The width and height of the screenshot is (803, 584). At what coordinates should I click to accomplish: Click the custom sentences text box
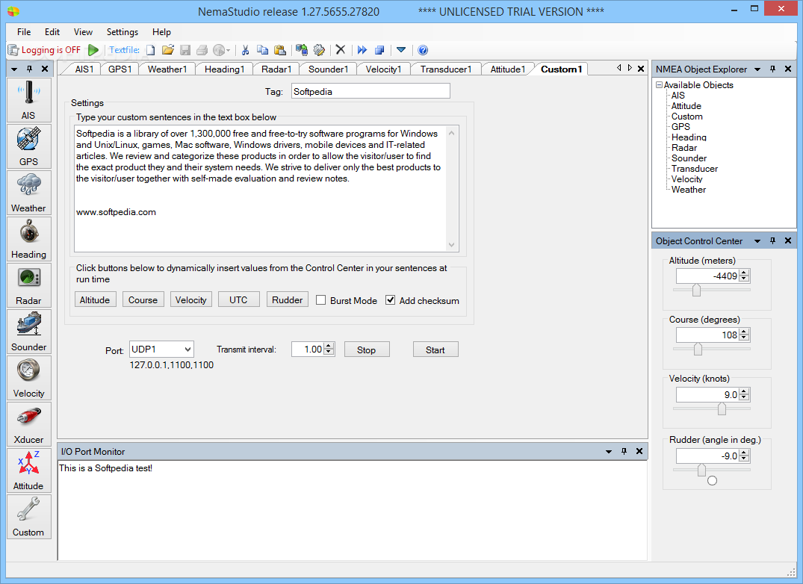[x=267, y=188]
